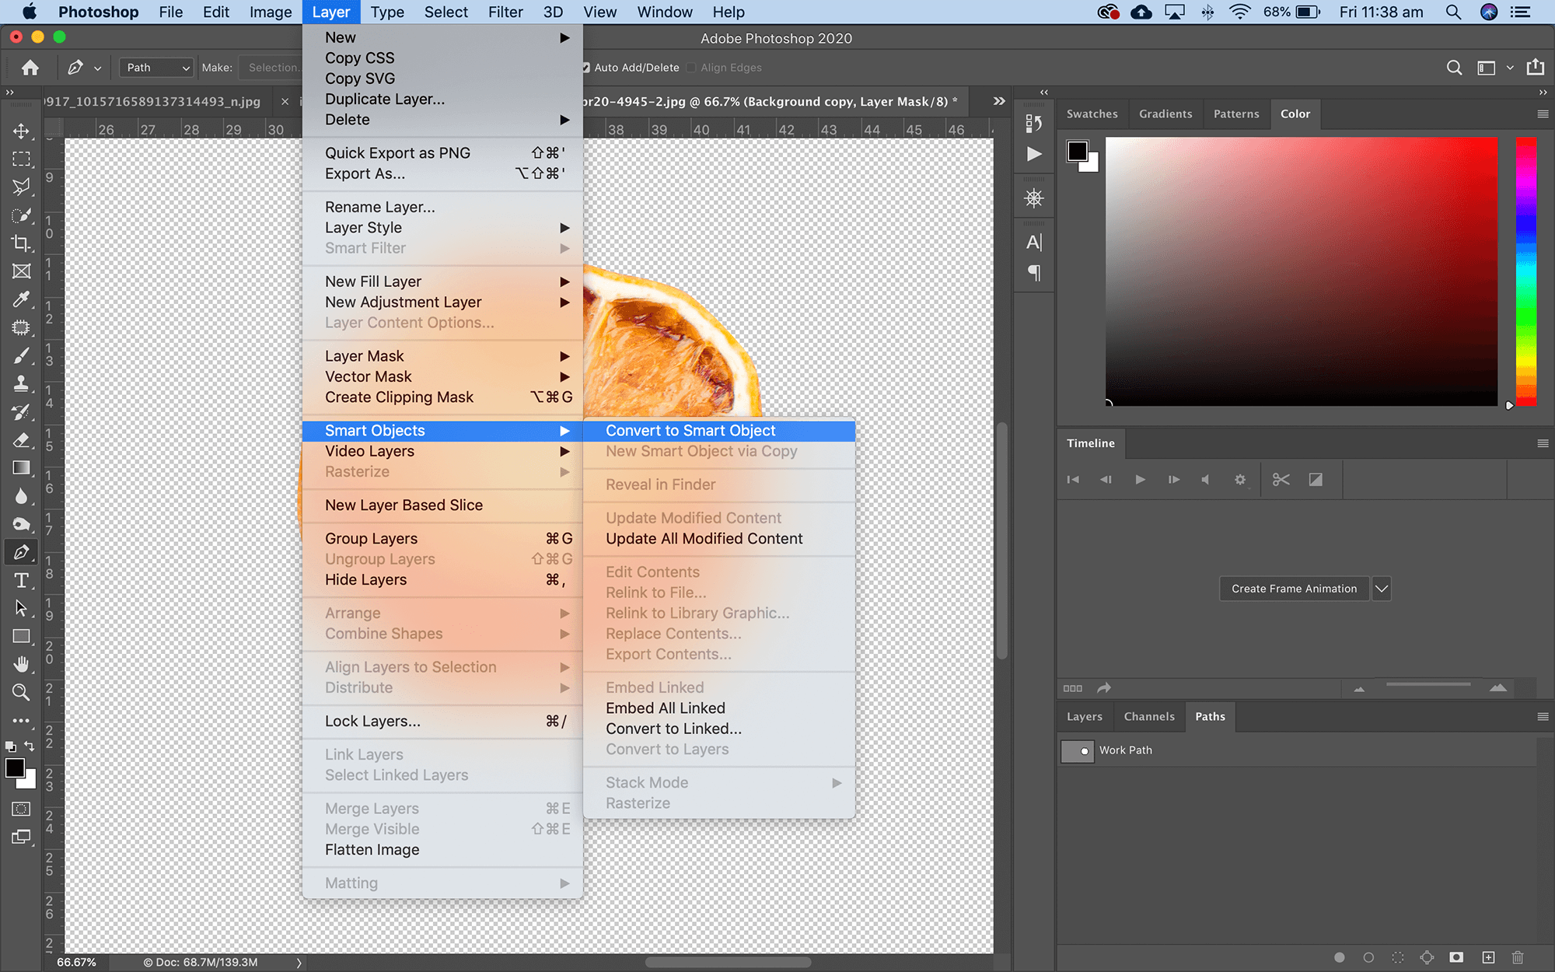Choose Convert to Smart Object
Viewport: 1555px width, 972px height.
click(719, 431)
